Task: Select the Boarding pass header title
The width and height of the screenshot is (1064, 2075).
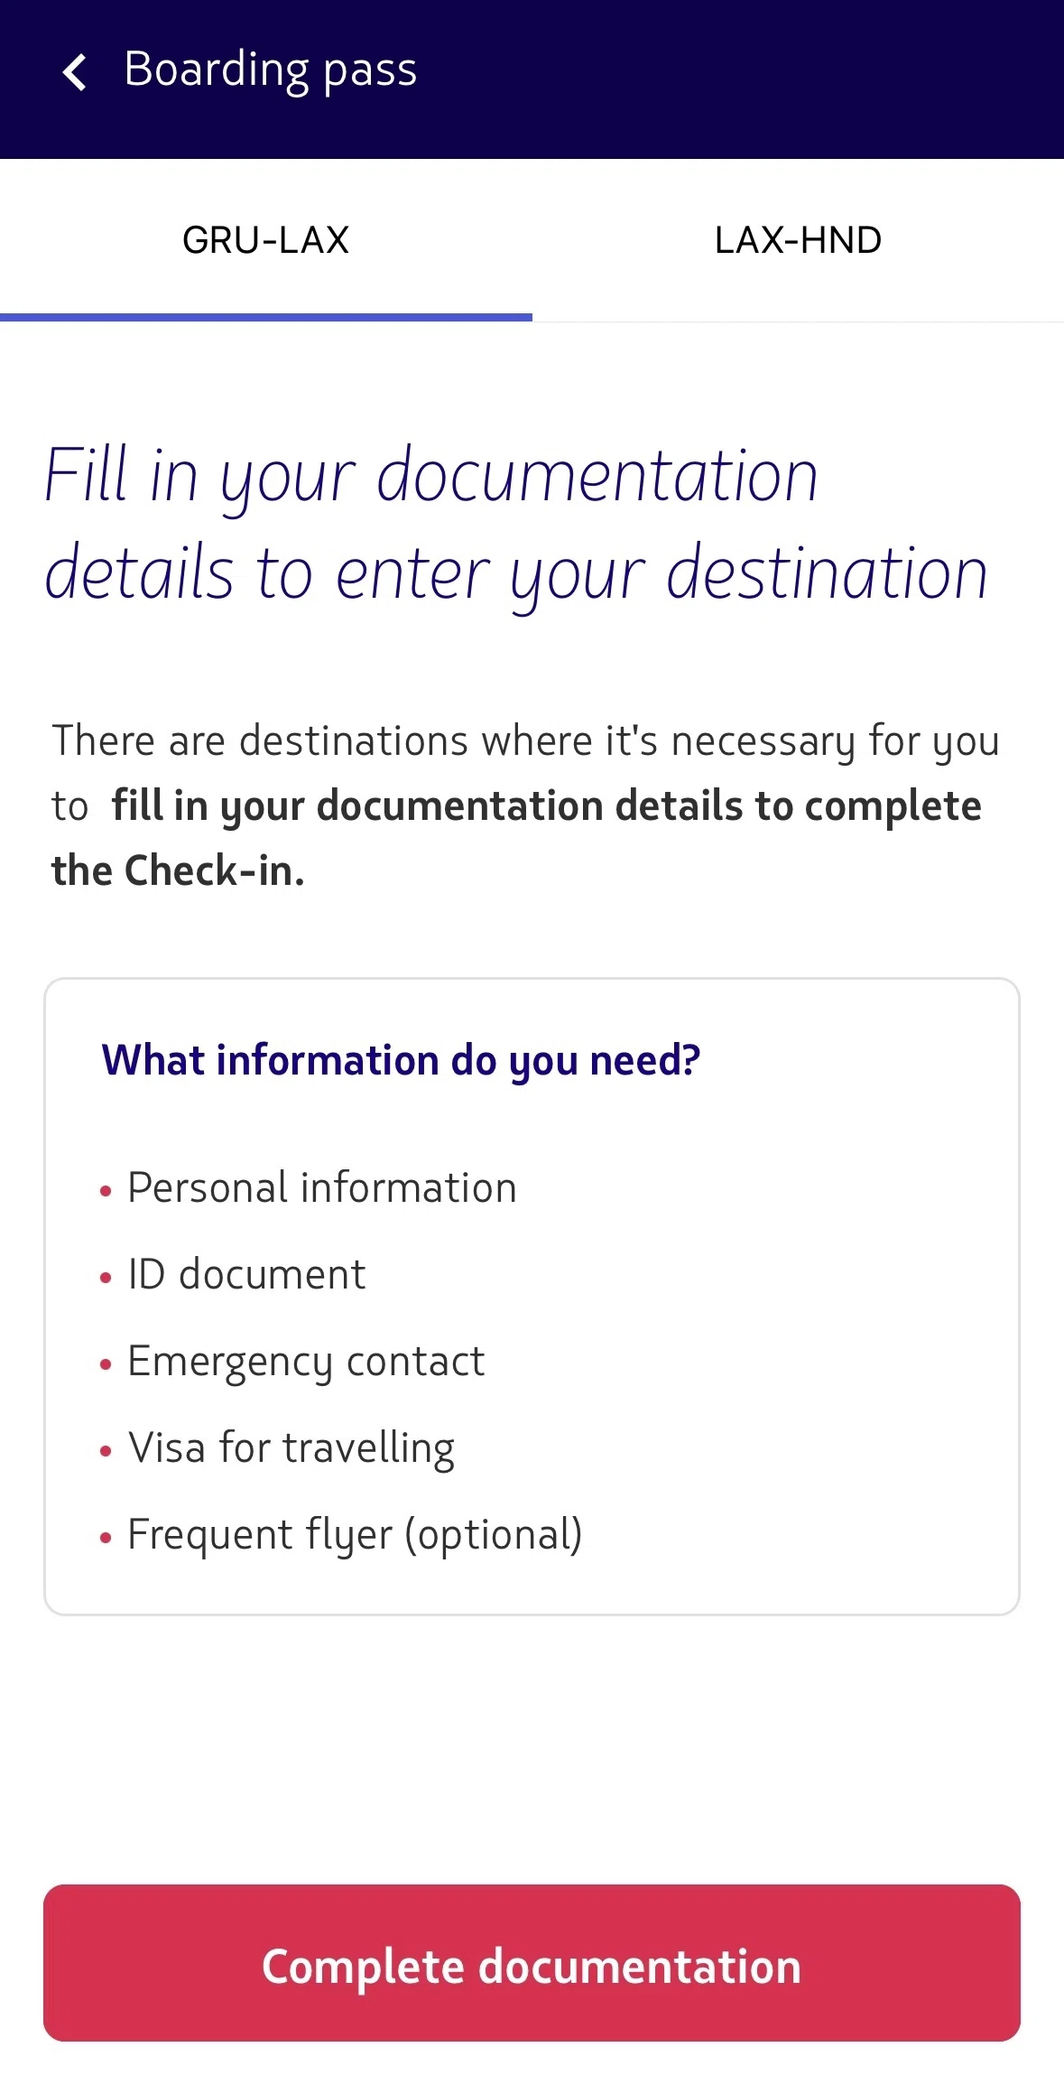Action: tap(271, 70)
